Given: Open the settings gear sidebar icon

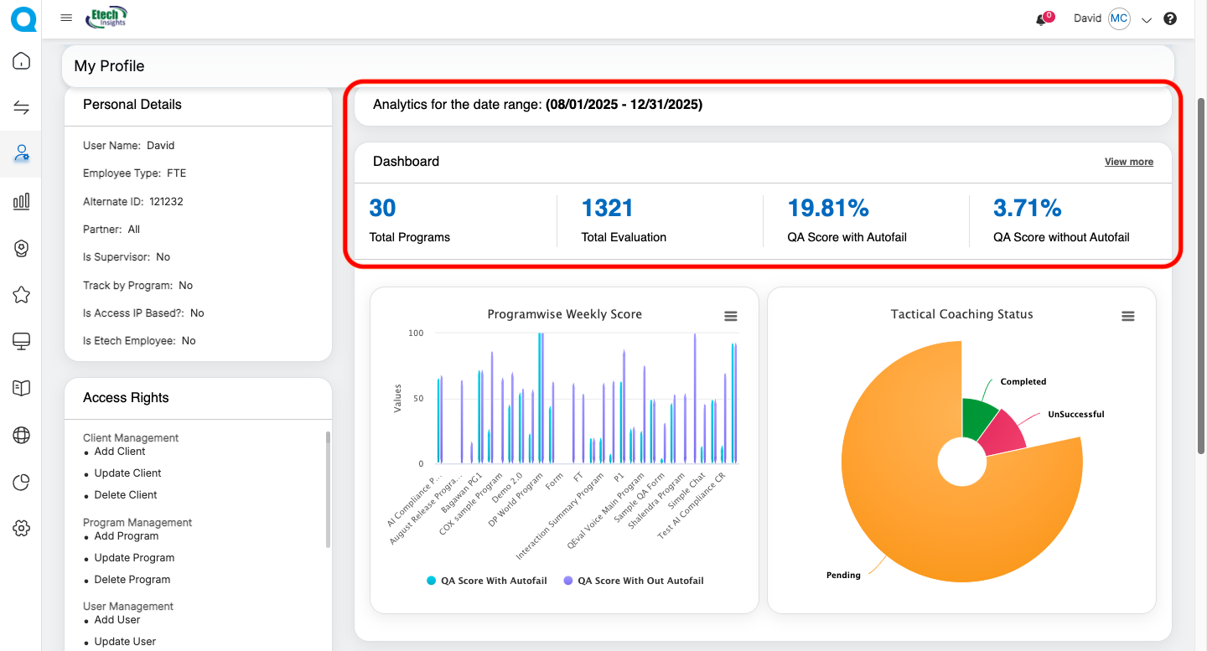Looking at the screenshot, I should point(22,528).
